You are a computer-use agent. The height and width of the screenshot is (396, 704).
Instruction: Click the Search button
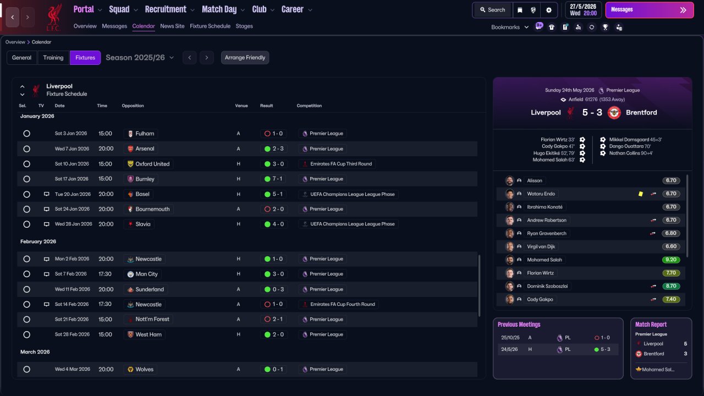pyautogui.click(x=492, y=10)
